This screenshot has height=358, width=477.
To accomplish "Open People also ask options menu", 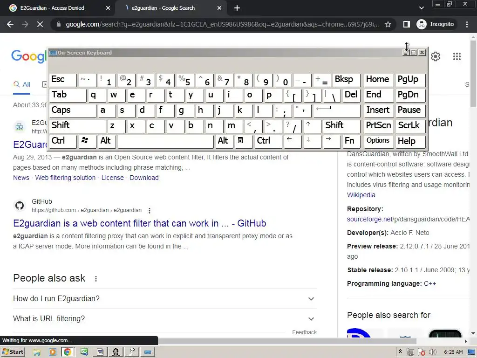I will (x=96, y=279).
